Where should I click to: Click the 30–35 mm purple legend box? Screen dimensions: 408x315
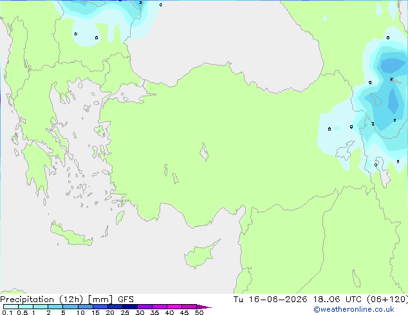pyautogui.click(x=144, y=307)
